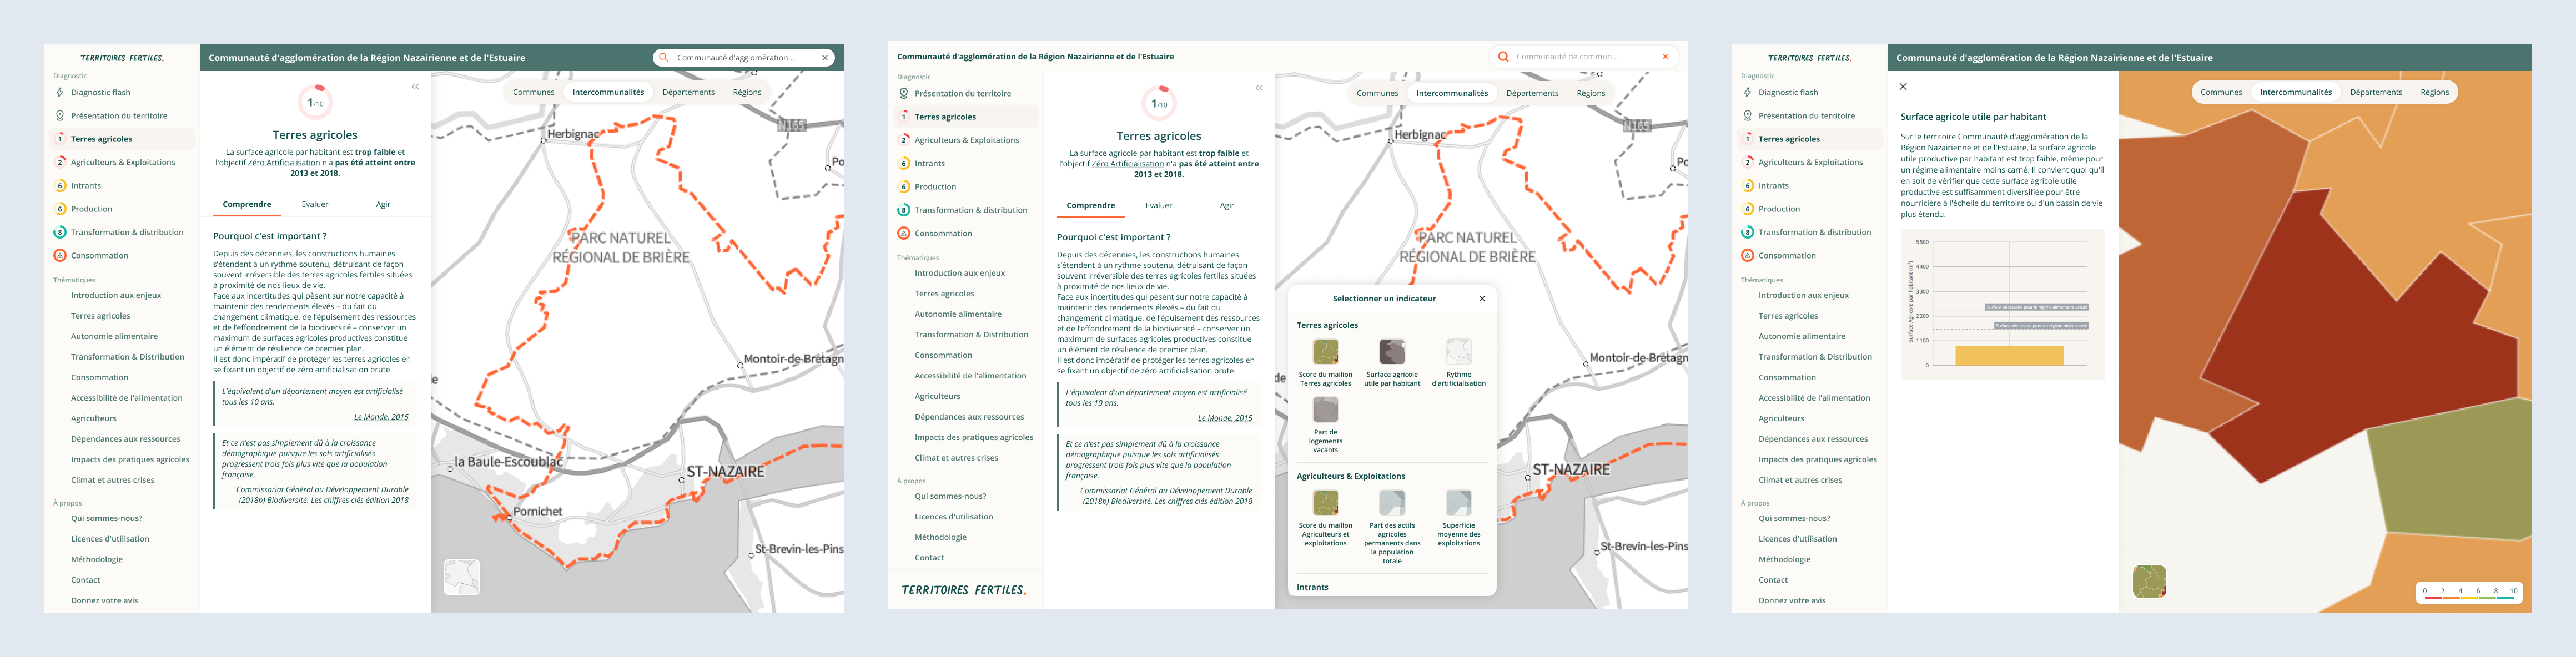Viewport: 2576px width, 657px height.
Task: Switch to Régions tab above choropleth map
Action: (x=2434, y=92)
